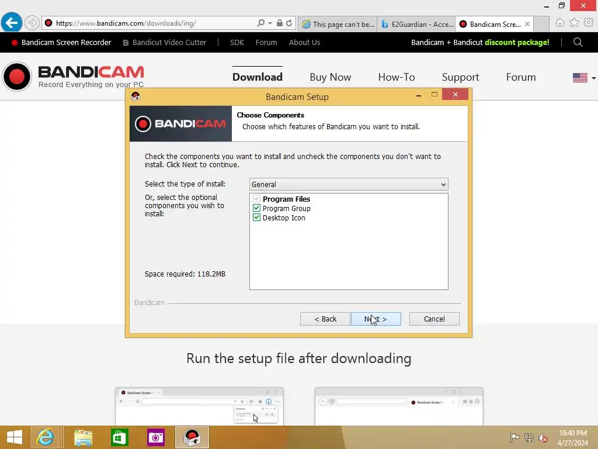Click the search magnifier in address bar
This screenshot has width=598, height=449.
260,23
